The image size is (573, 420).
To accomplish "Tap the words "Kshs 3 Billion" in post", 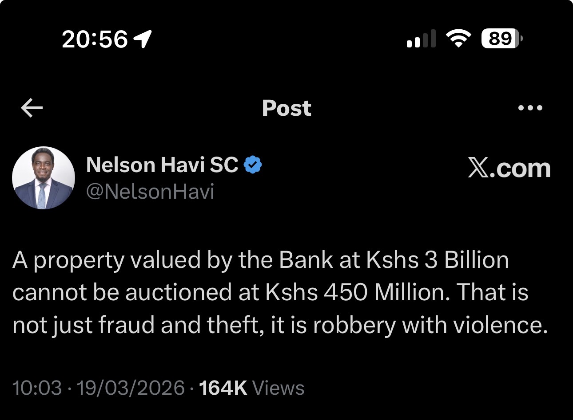I will point(438,260).
